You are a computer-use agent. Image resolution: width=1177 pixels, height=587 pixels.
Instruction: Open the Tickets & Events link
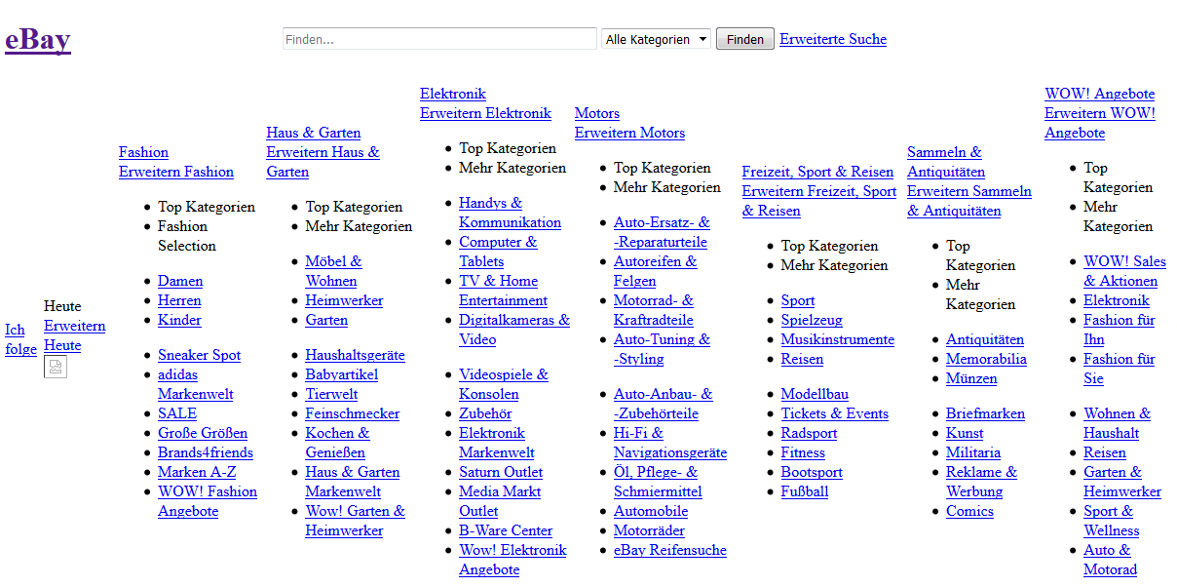point(834,413)
